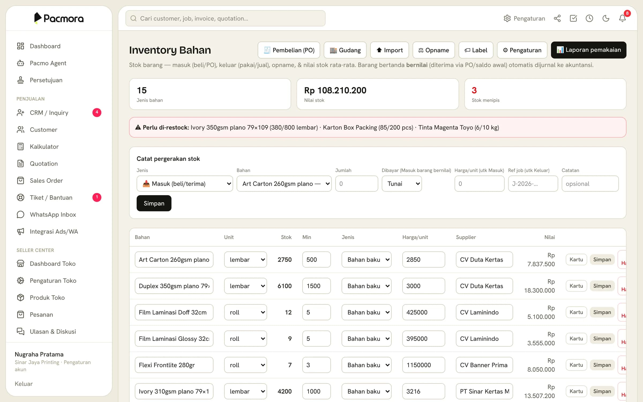Open unit dropdown for Flexi Frontlite 280gr
The height and width of the screenshot is (402, 643).
245,365
